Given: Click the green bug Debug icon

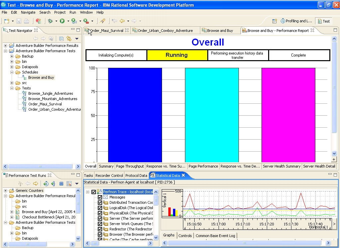Looking at the screenshot, I should point(50,21).
